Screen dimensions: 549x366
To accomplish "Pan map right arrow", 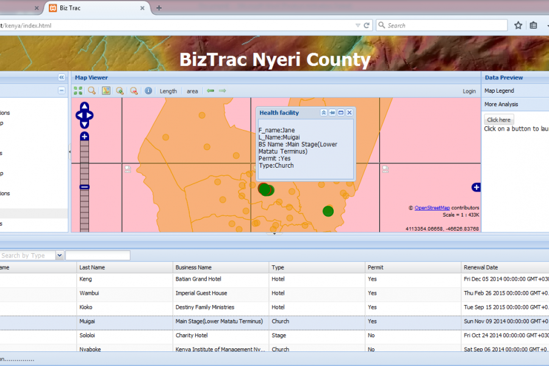I will pyautogui.click(x=90, y=115).
